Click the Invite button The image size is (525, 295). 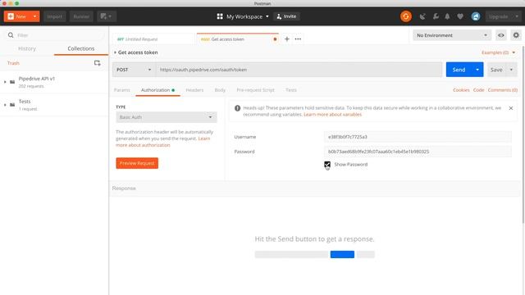pos(286,16)
